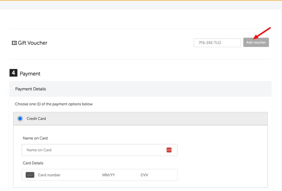Click the Name on Card field label
282x191 pixels.
[35, 138]
